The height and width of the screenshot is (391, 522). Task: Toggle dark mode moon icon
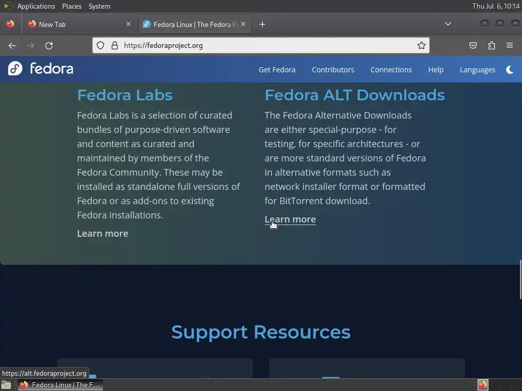(510, 70)
